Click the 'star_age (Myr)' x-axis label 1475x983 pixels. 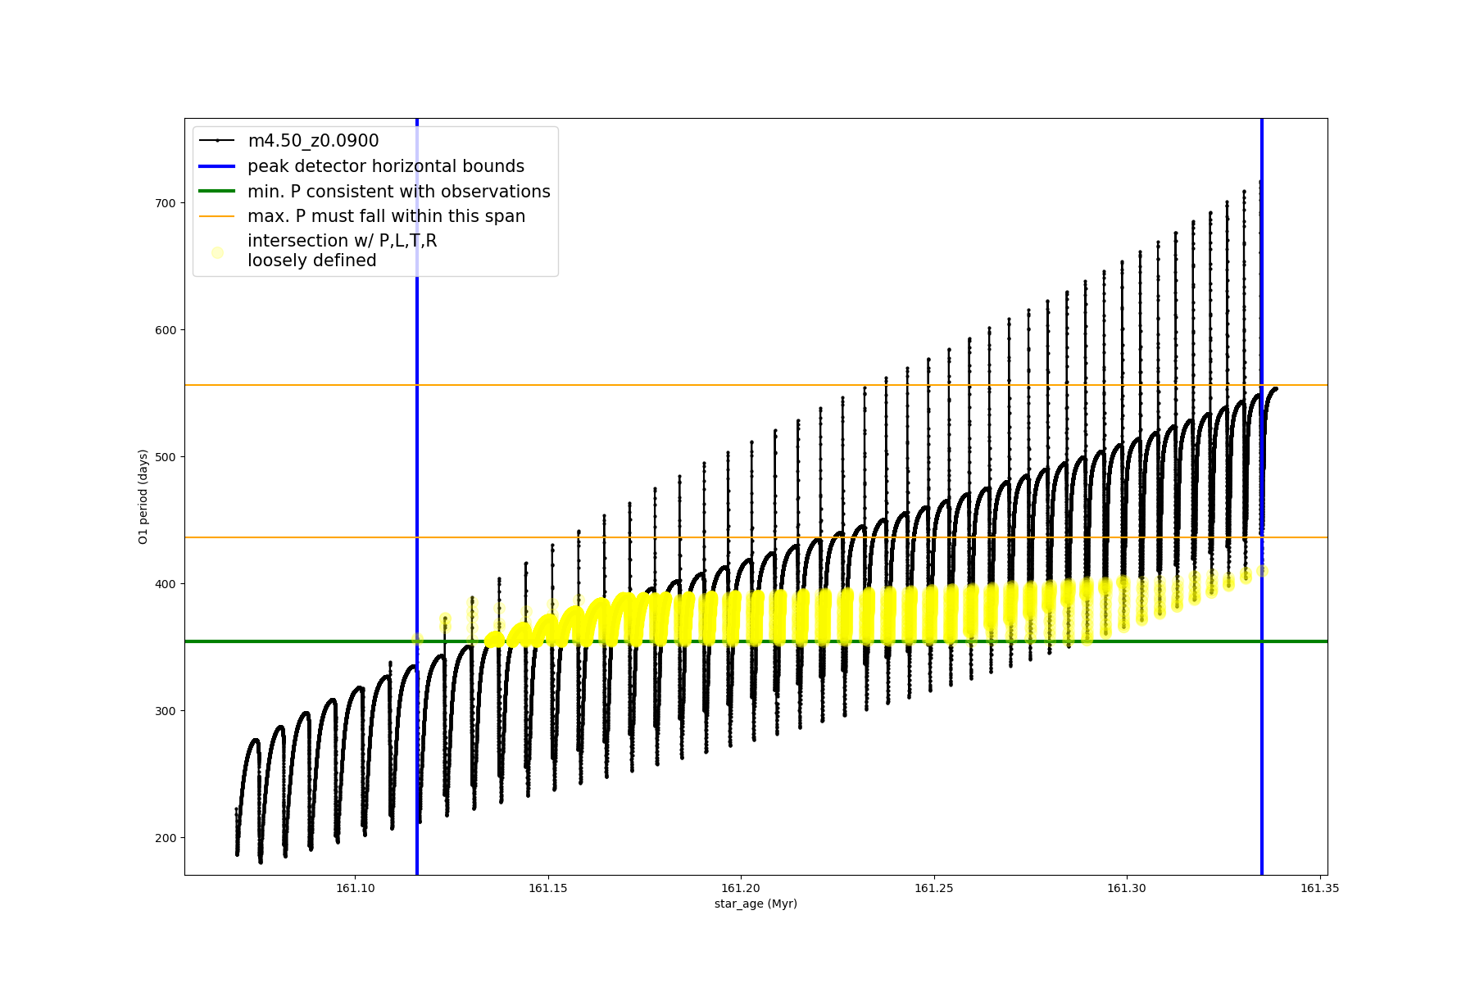click(x=756, y=904)
